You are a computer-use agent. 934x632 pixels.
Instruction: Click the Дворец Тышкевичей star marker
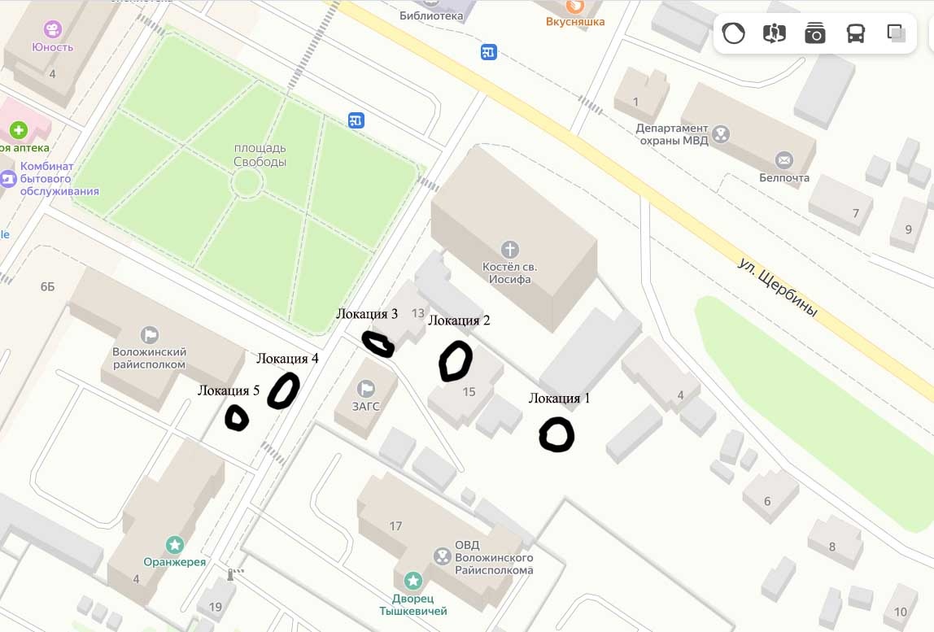[x=412, y=580]
